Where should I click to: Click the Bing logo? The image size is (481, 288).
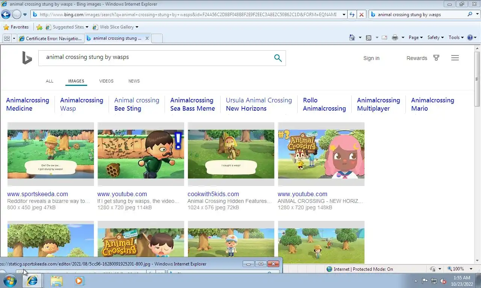tap(27, 58)
